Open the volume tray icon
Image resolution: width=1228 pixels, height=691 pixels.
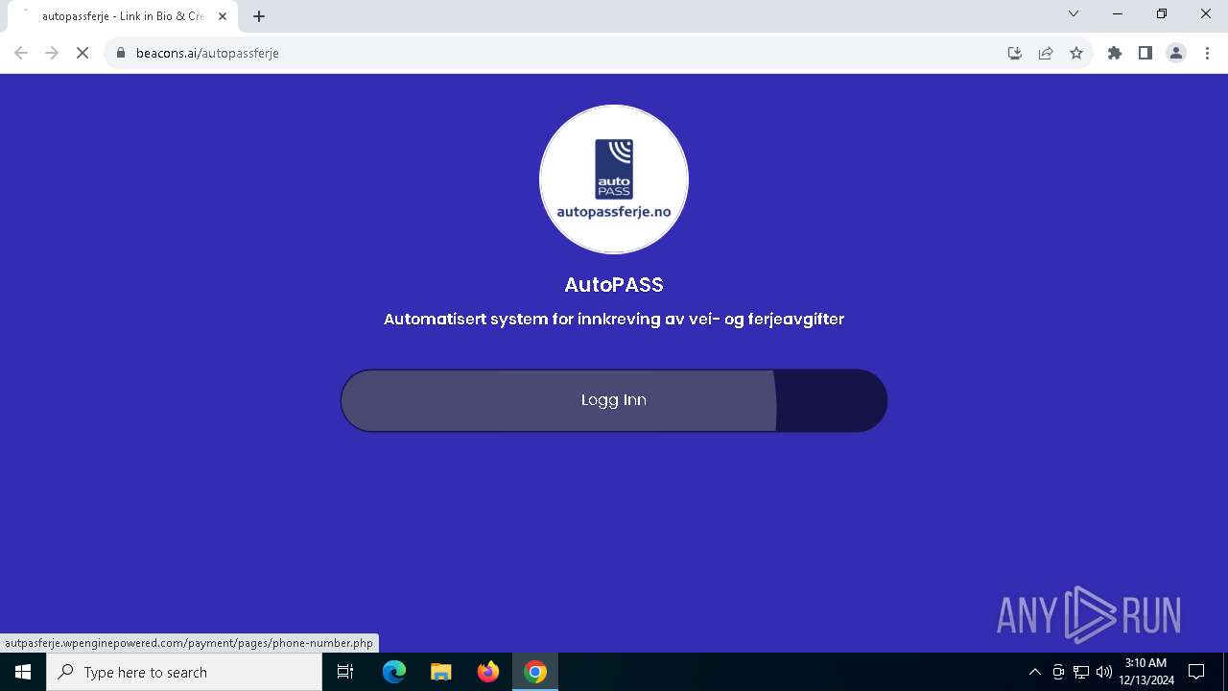point(1104,672)
